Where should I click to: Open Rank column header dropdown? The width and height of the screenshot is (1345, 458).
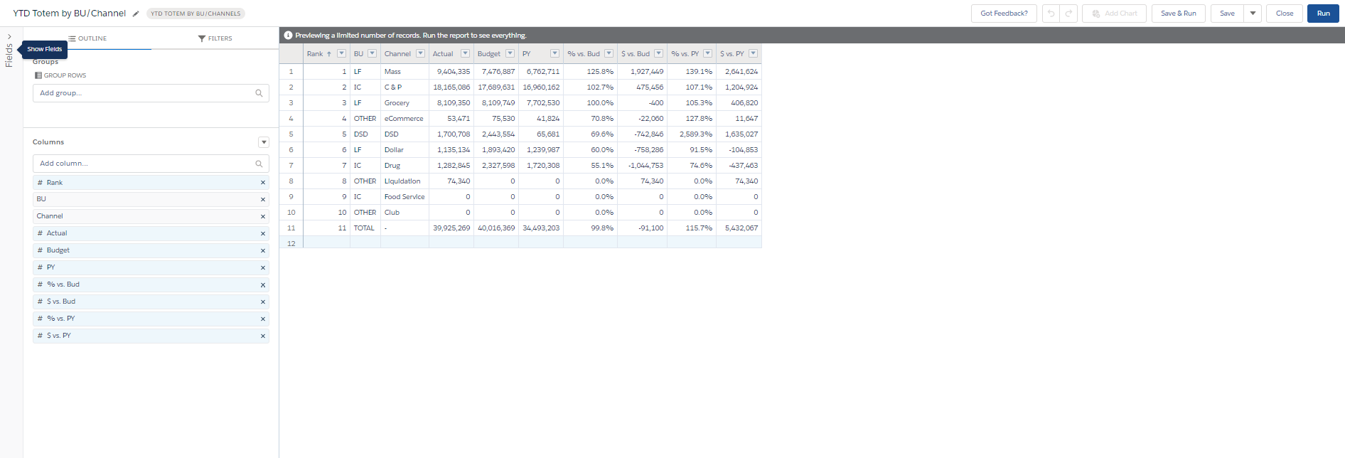coord(341,53)
